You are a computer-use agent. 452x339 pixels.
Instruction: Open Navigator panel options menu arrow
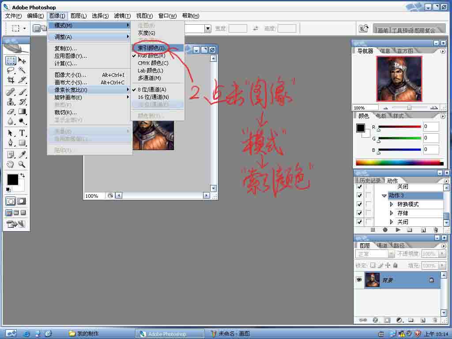click(x=443, y=51)
